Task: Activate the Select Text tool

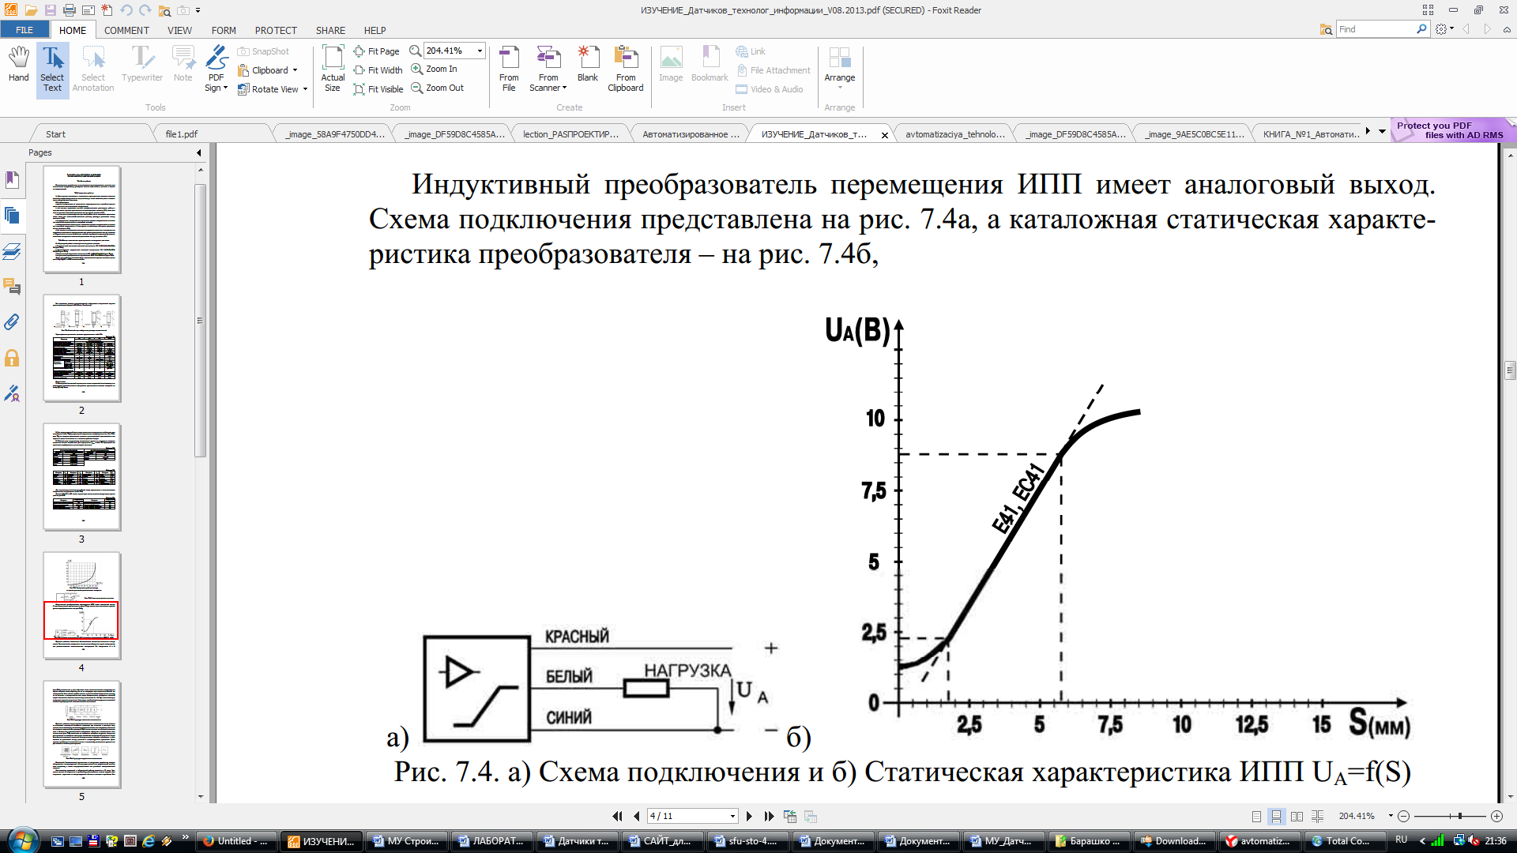Action: [52, 70]
